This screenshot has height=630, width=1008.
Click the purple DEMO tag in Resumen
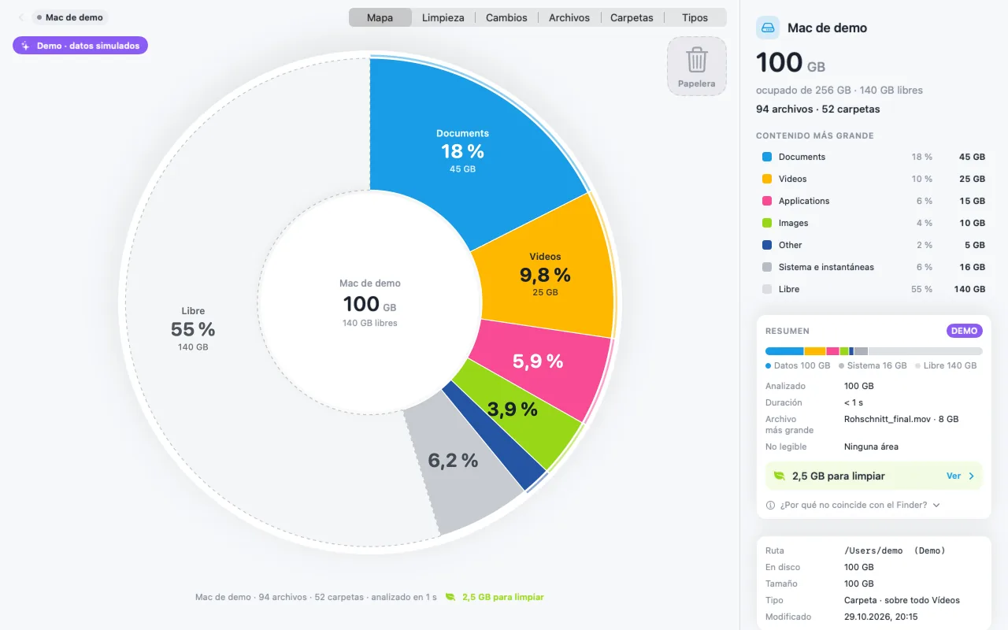click(x=964, y=331)
